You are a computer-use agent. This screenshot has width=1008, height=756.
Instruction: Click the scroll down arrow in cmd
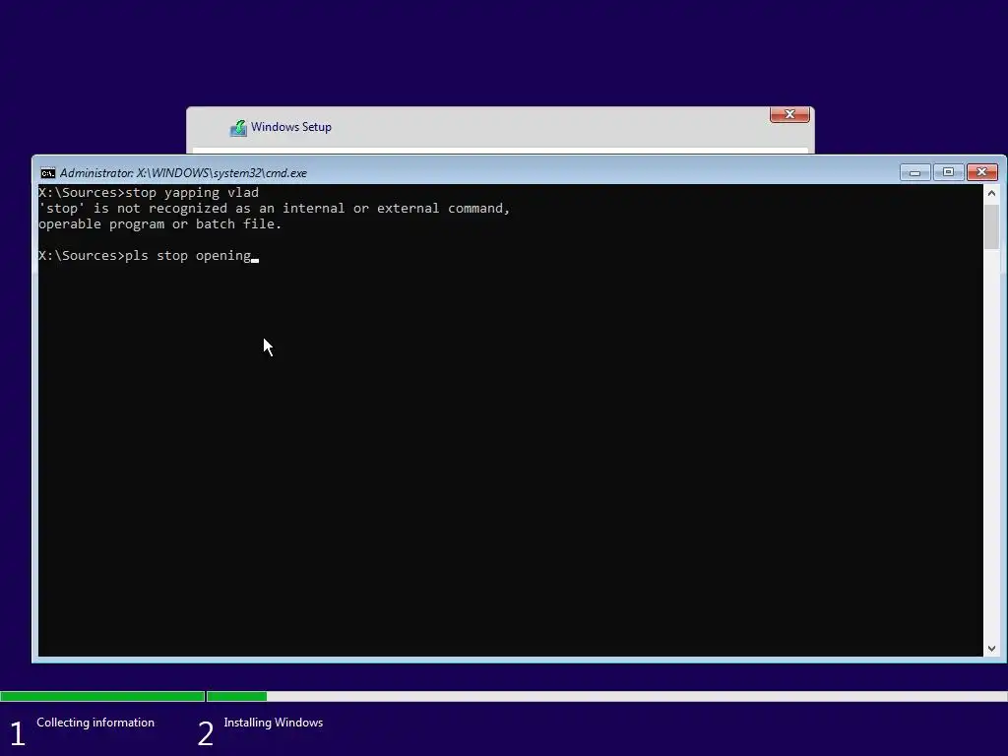(x=991, y=649)
